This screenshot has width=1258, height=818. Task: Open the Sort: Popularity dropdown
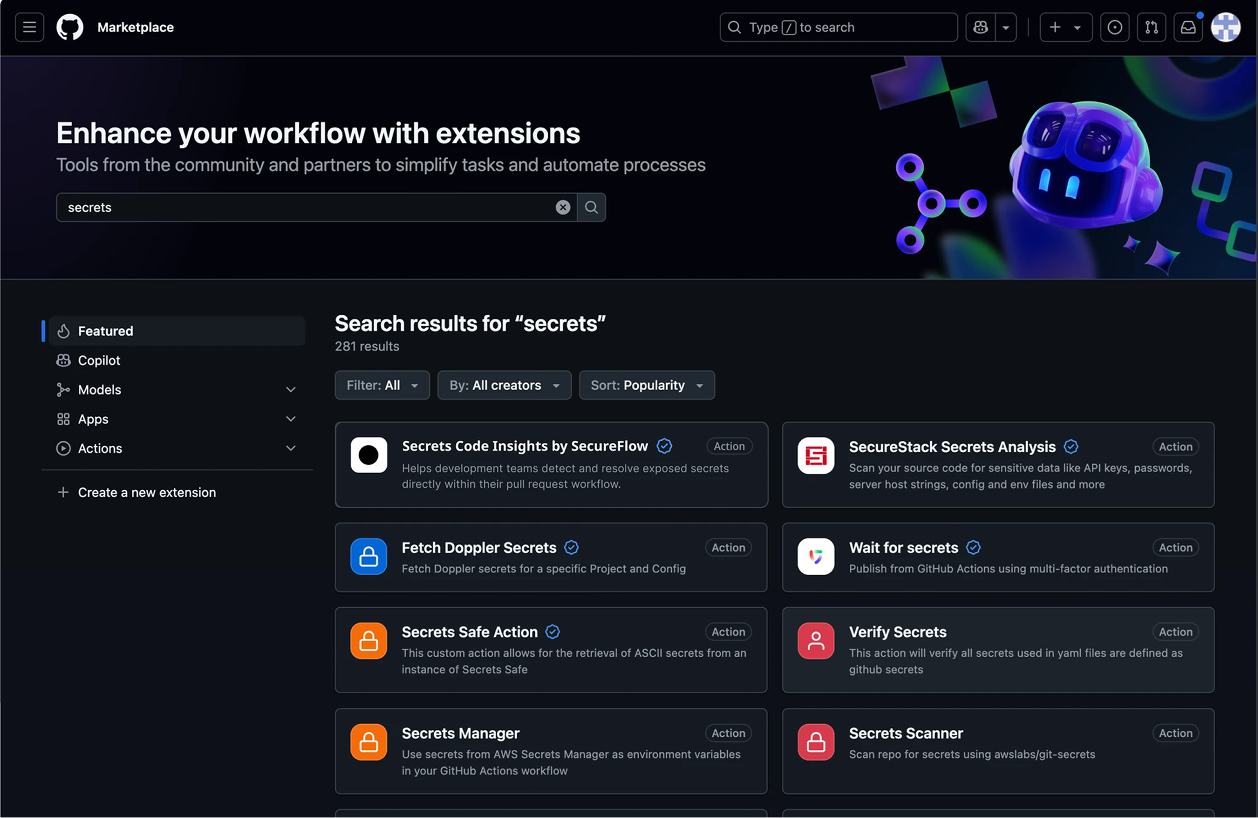click(646, 385)
